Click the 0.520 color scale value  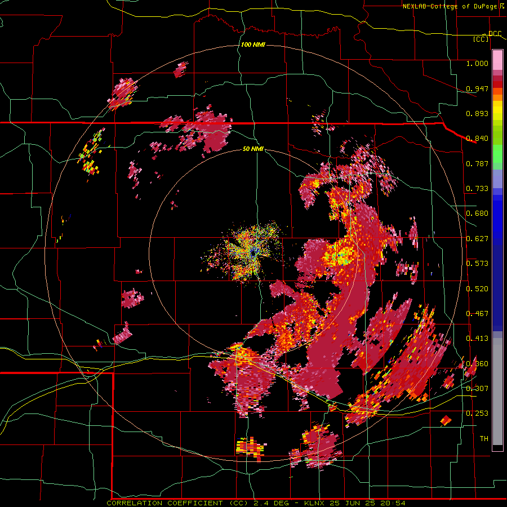click(x=477, y=289)
